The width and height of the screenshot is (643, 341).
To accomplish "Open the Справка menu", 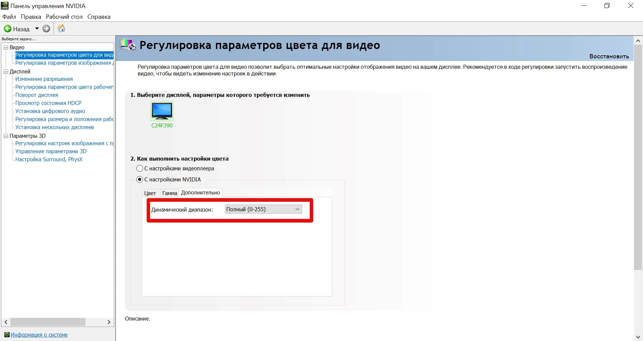I will [99, 17].
